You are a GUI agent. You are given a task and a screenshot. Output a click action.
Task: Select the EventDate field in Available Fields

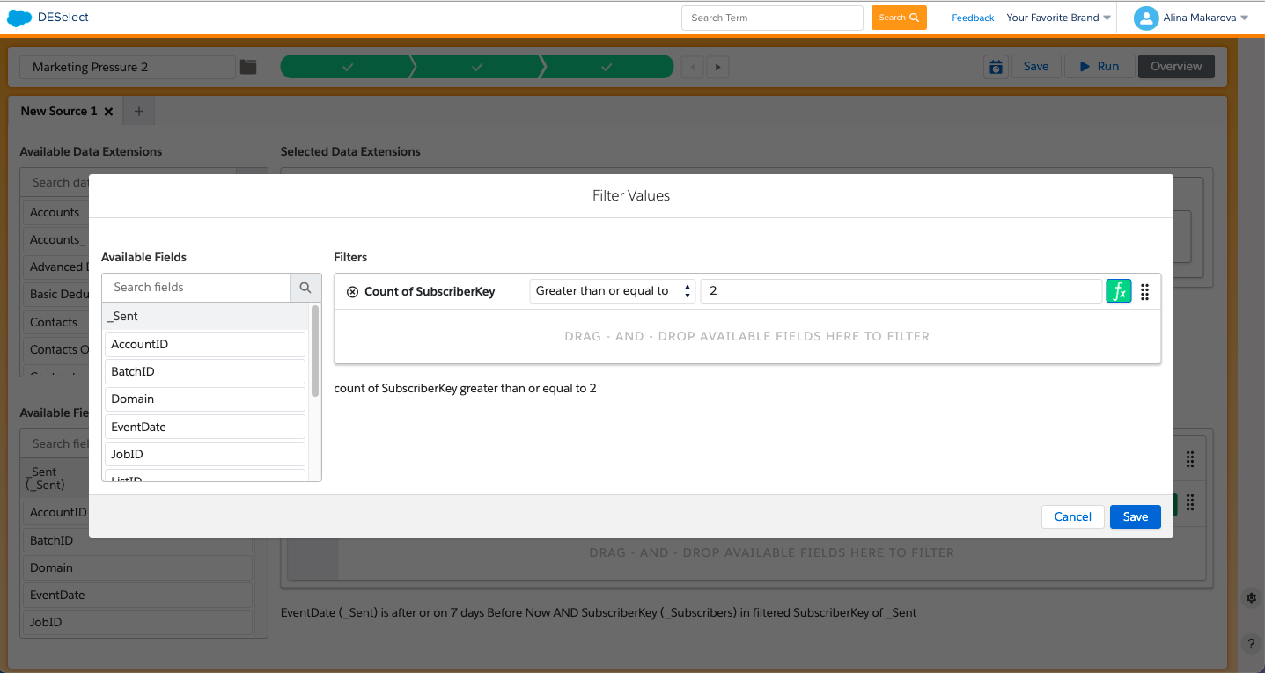coord(204,427)
